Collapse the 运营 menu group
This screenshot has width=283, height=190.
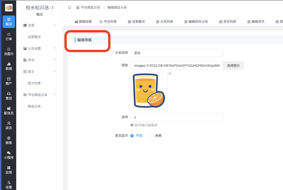(x=32, y=25)
